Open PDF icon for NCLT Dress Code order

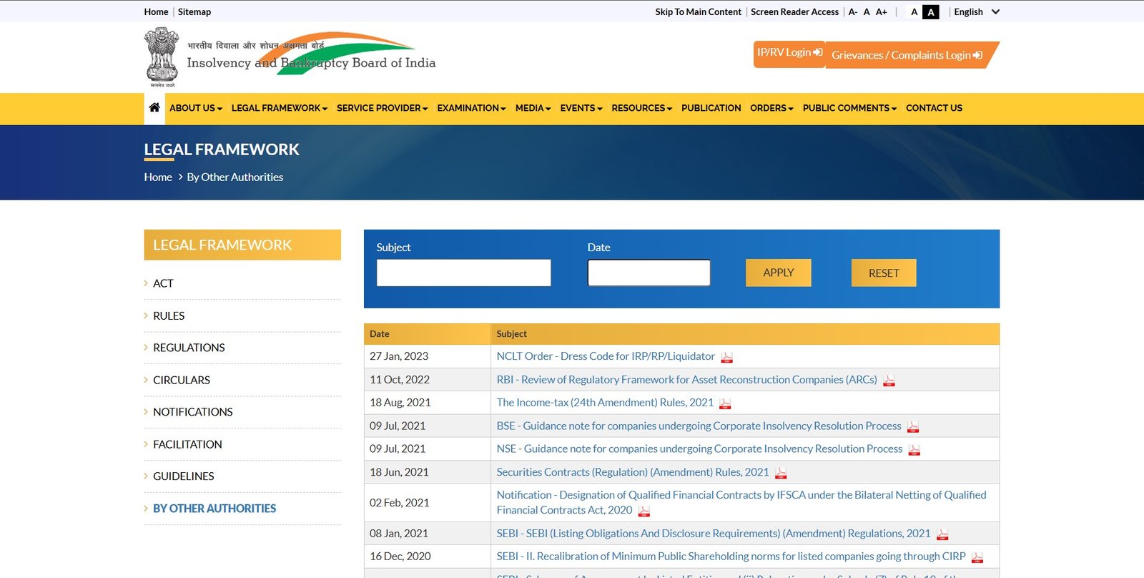726,357
